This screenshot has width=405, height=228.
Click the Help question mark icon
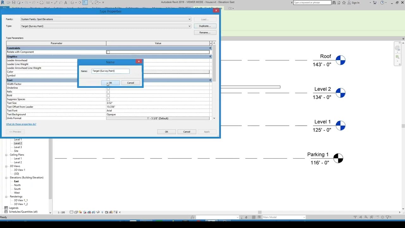[x=382, y=3]
